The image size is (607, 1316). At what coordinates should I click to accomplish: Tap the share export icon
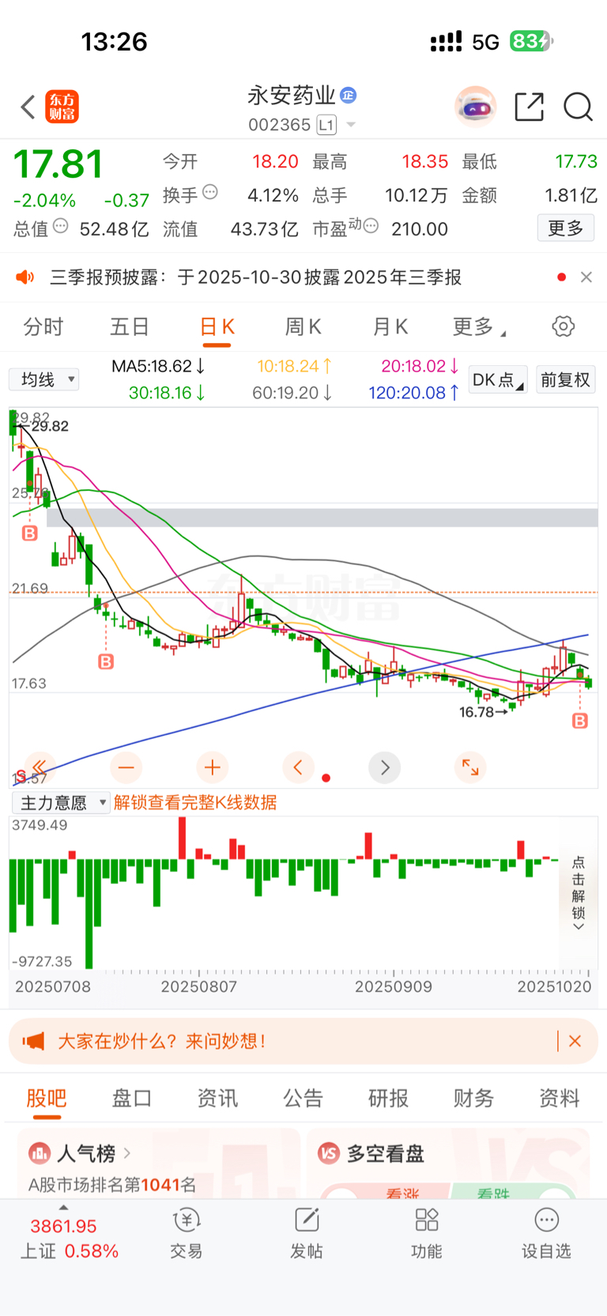530,107
